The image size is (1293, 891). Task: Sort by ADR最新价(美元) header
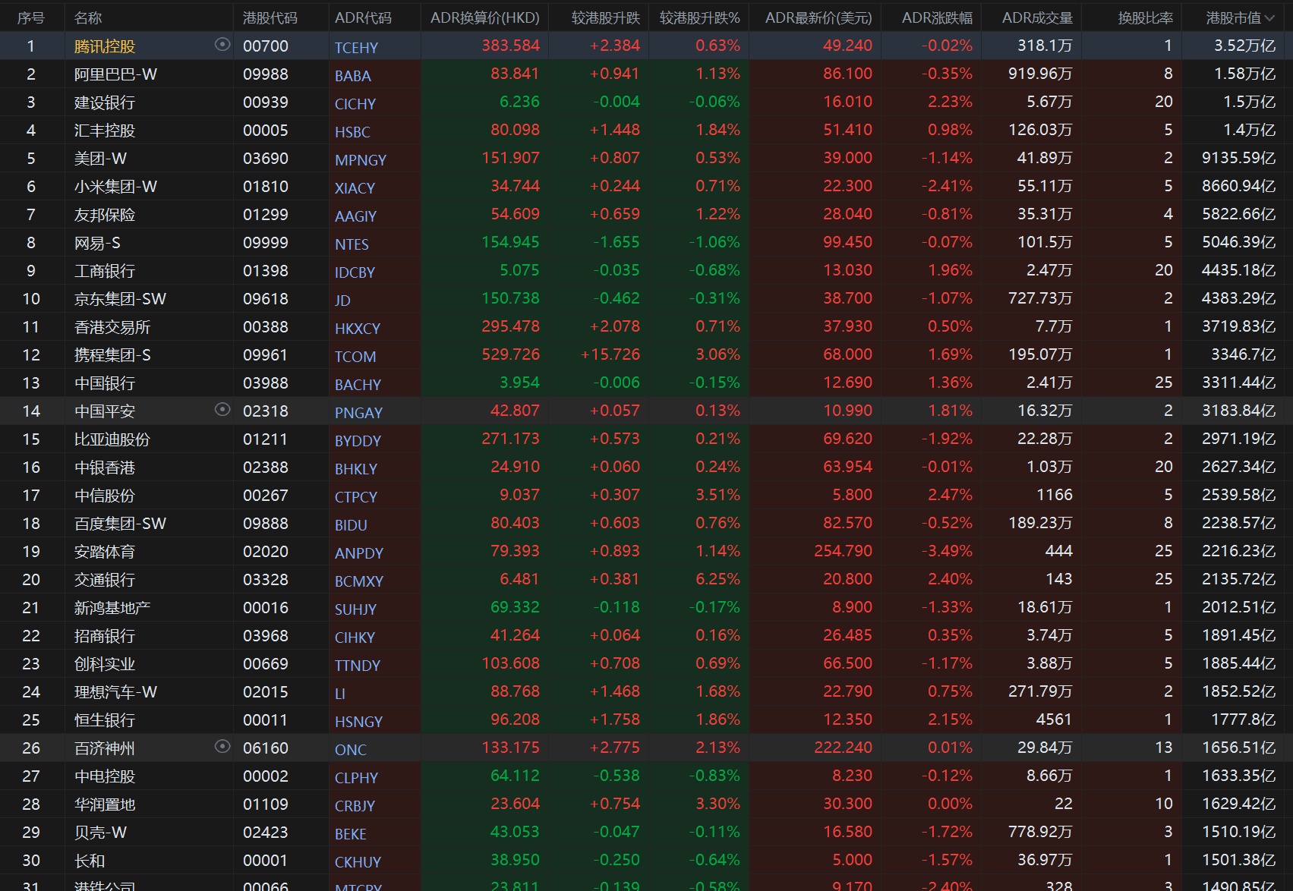click(818, 17)
